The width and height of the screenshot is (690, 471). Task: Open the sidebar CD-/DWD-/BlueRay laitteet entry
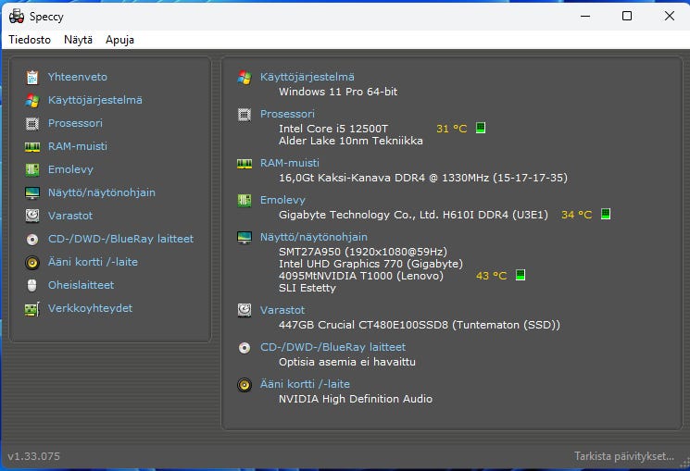[x=120, y=239]
